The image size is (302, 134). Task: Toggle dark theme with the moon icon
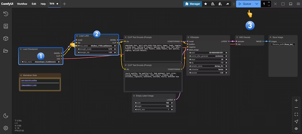coord(6,116)
